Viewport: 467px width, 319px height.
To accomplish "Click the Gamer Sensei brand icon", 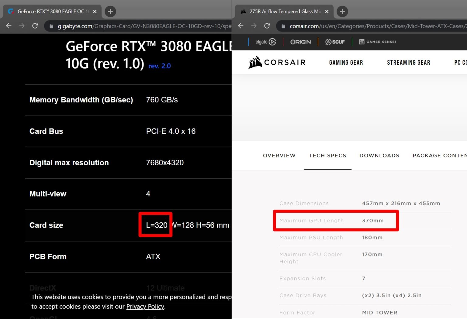I will point(377,42).
